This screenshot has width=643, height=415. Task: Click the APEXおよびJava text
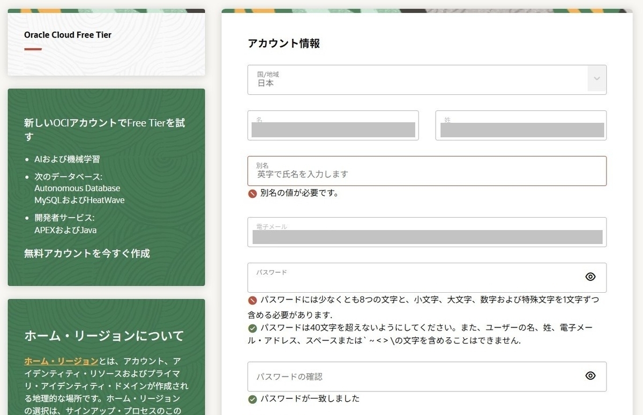[x=65, y=230]
